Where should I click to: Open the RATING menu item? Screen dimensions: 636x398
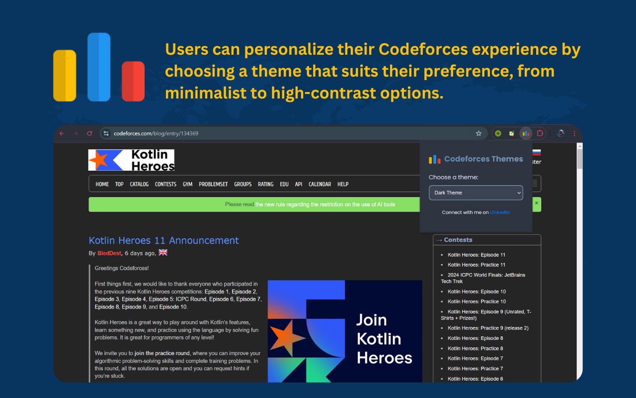pyautogui.click(x=265, y=184)
